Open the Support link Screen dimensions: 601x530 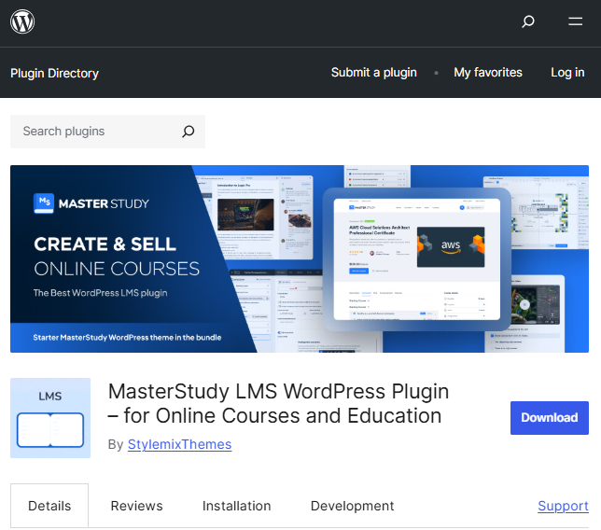(563, 506)
